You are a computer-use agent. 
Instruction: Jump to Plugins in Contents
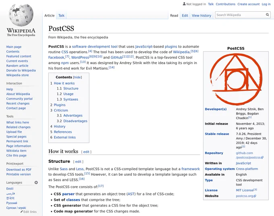coord(60,105)
